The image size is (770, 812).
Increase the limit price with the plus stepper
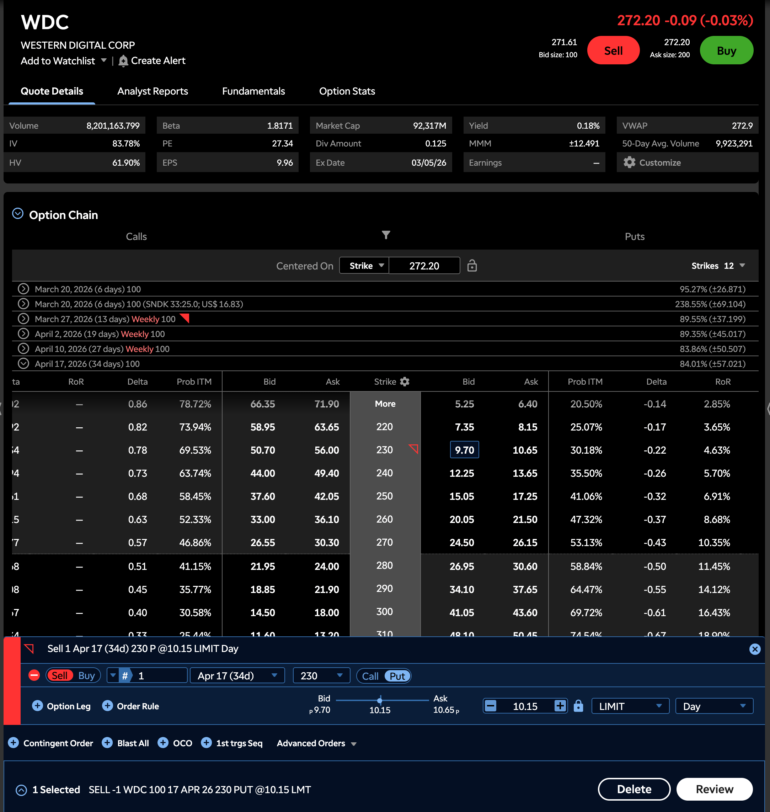tap(560, 706)
